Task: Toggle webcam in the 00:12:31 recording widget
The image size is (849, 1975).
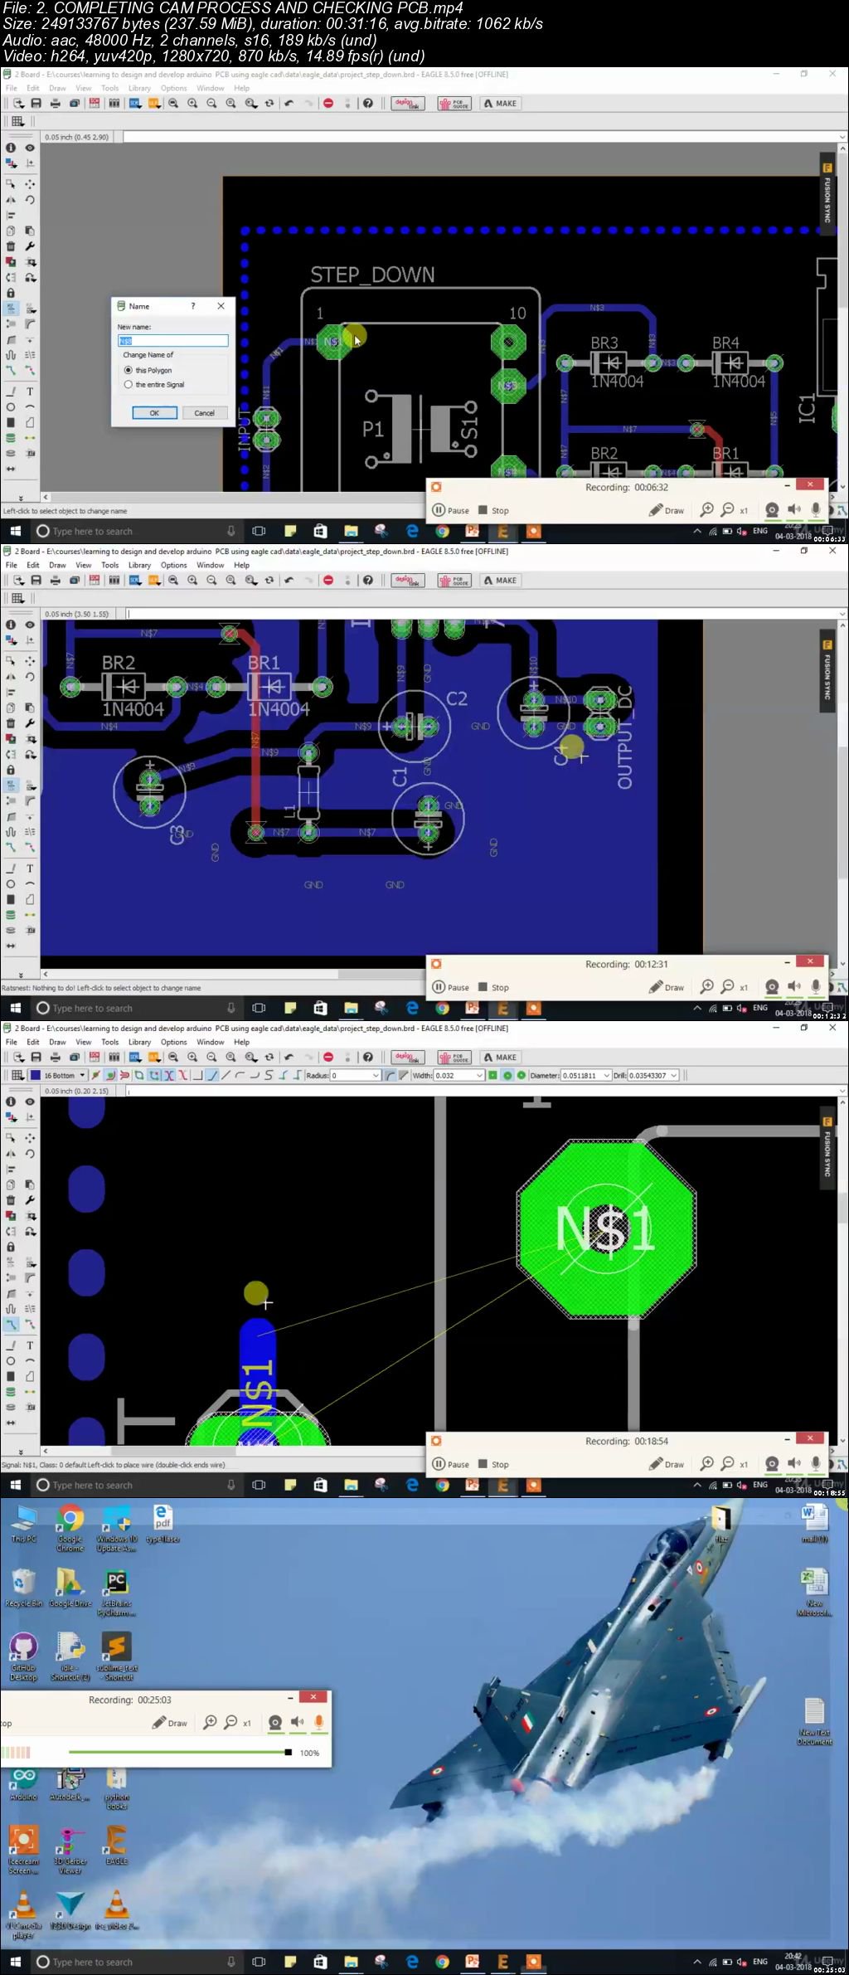Action: pos(772,986)
